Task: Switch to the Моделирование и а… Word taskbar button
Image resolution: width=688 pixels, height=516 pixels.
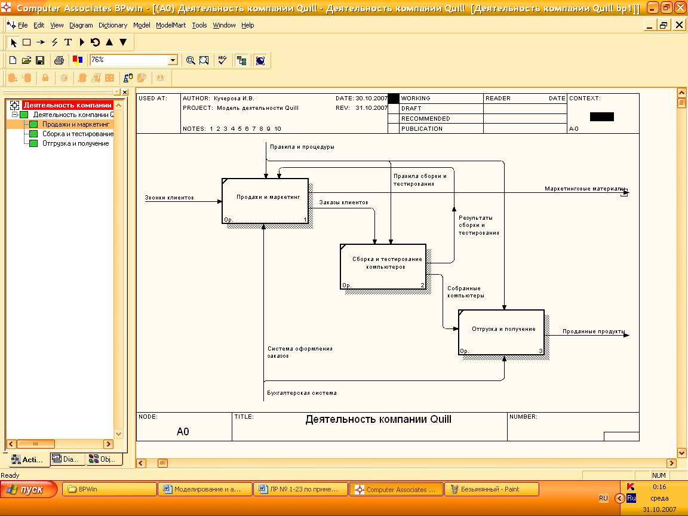Action: pos(205,489)
